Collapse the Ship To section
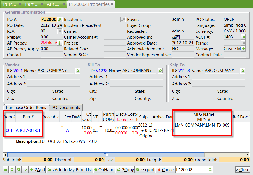253x175 pixels. pos(242,71)
